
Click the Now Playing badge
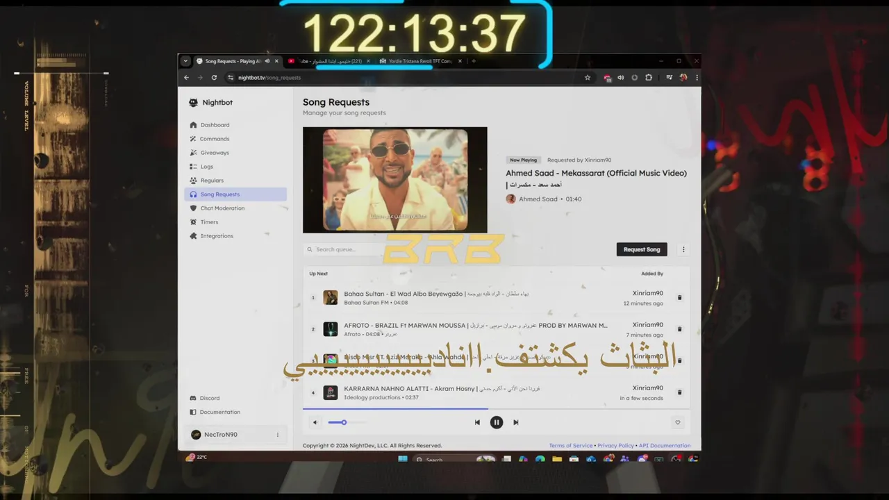524,160
